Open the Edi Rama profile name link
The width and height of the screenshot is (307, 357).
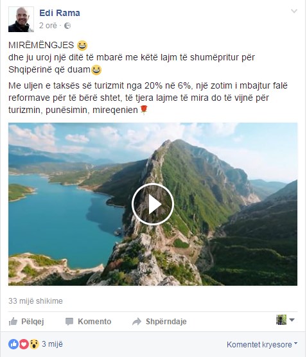tap(60, 13)
